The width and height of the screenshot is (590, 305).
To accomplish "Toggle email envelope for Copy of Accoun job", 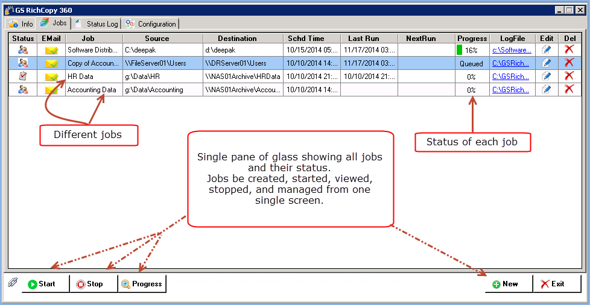I will click(x=51, y=63).
